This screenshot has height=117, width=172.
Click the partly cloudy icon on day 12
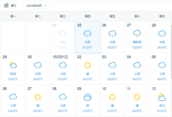(x=162, y=97)
